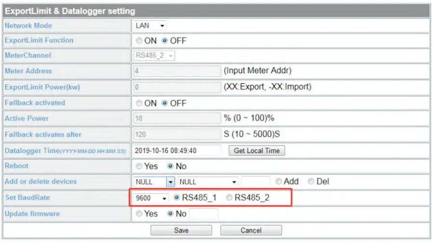
Task: Select Yes for Reboot
Action: [139, 166]
